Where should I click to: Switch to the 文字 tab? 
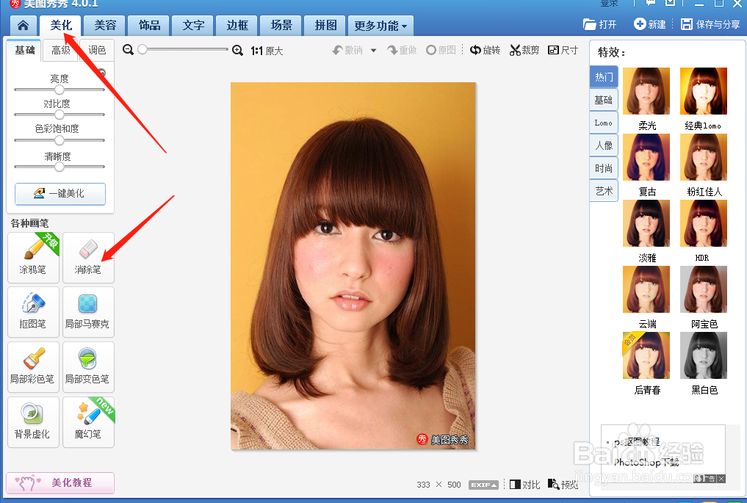coord(193,25)
